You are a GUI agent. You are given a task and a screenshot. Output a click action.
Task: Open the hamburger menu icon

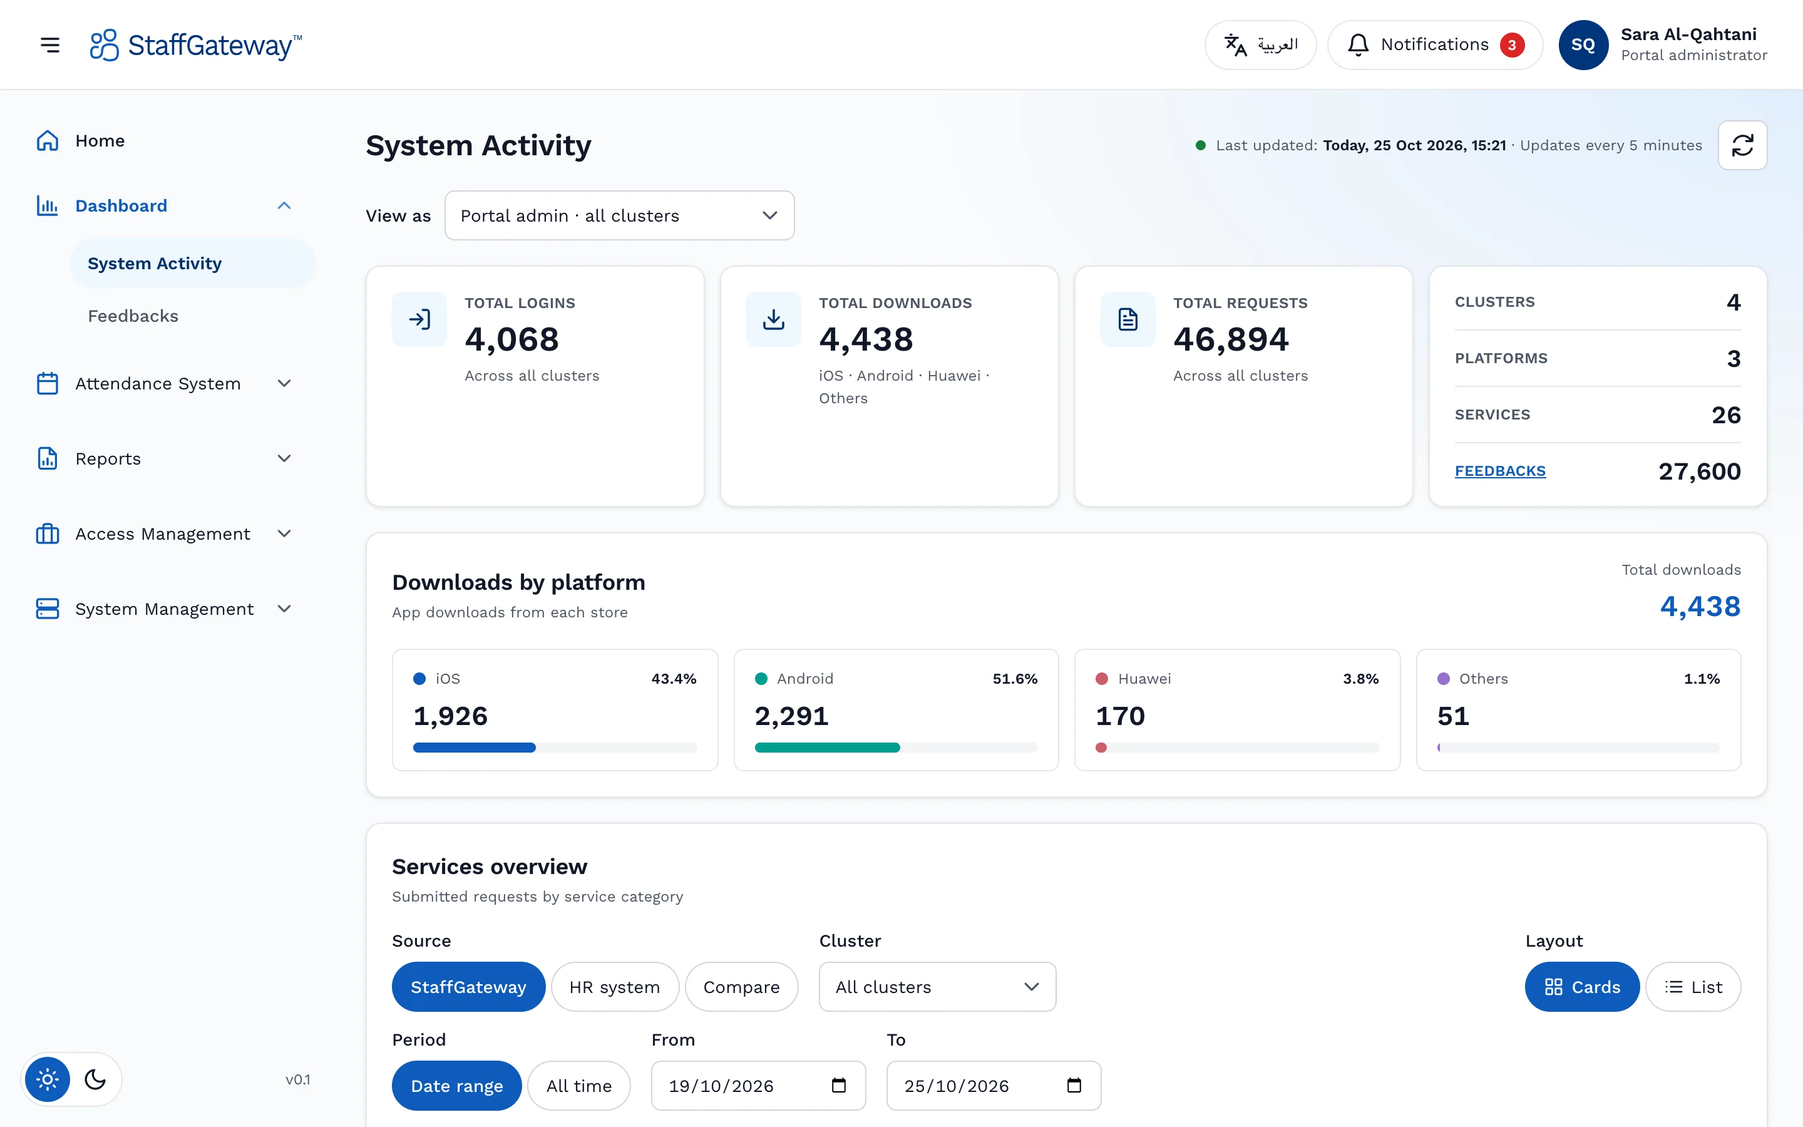50,44
